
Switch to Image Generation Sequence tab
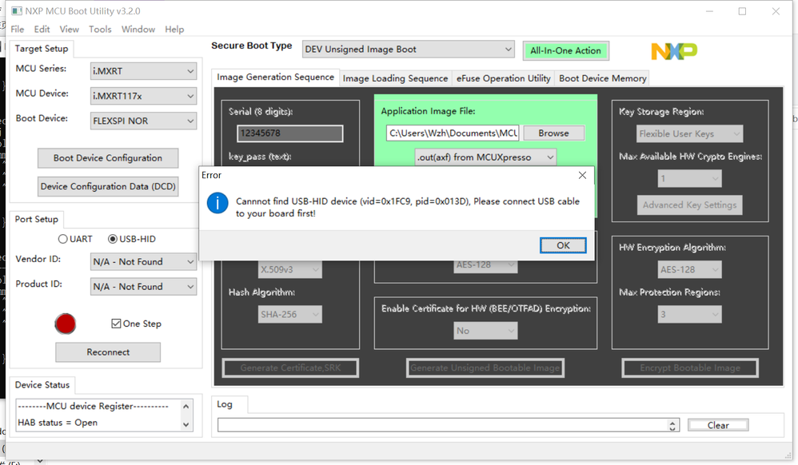[x=275, y=77]
